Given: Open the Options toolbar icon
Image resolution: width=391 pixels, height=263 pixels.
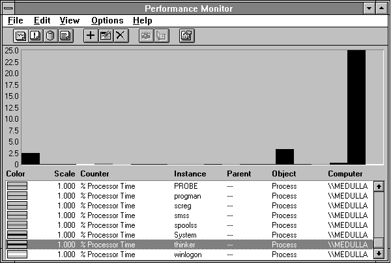Looking at the screenshot, I should [187, 36].
